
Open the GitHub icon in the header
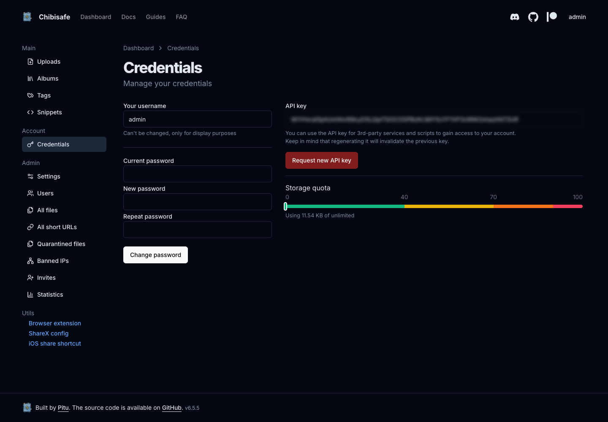(533, 17)
